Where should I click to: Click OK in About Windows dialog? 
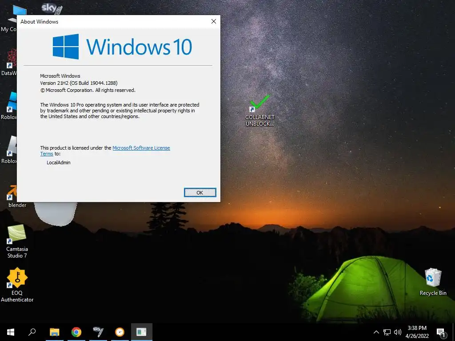click(200, 193)
